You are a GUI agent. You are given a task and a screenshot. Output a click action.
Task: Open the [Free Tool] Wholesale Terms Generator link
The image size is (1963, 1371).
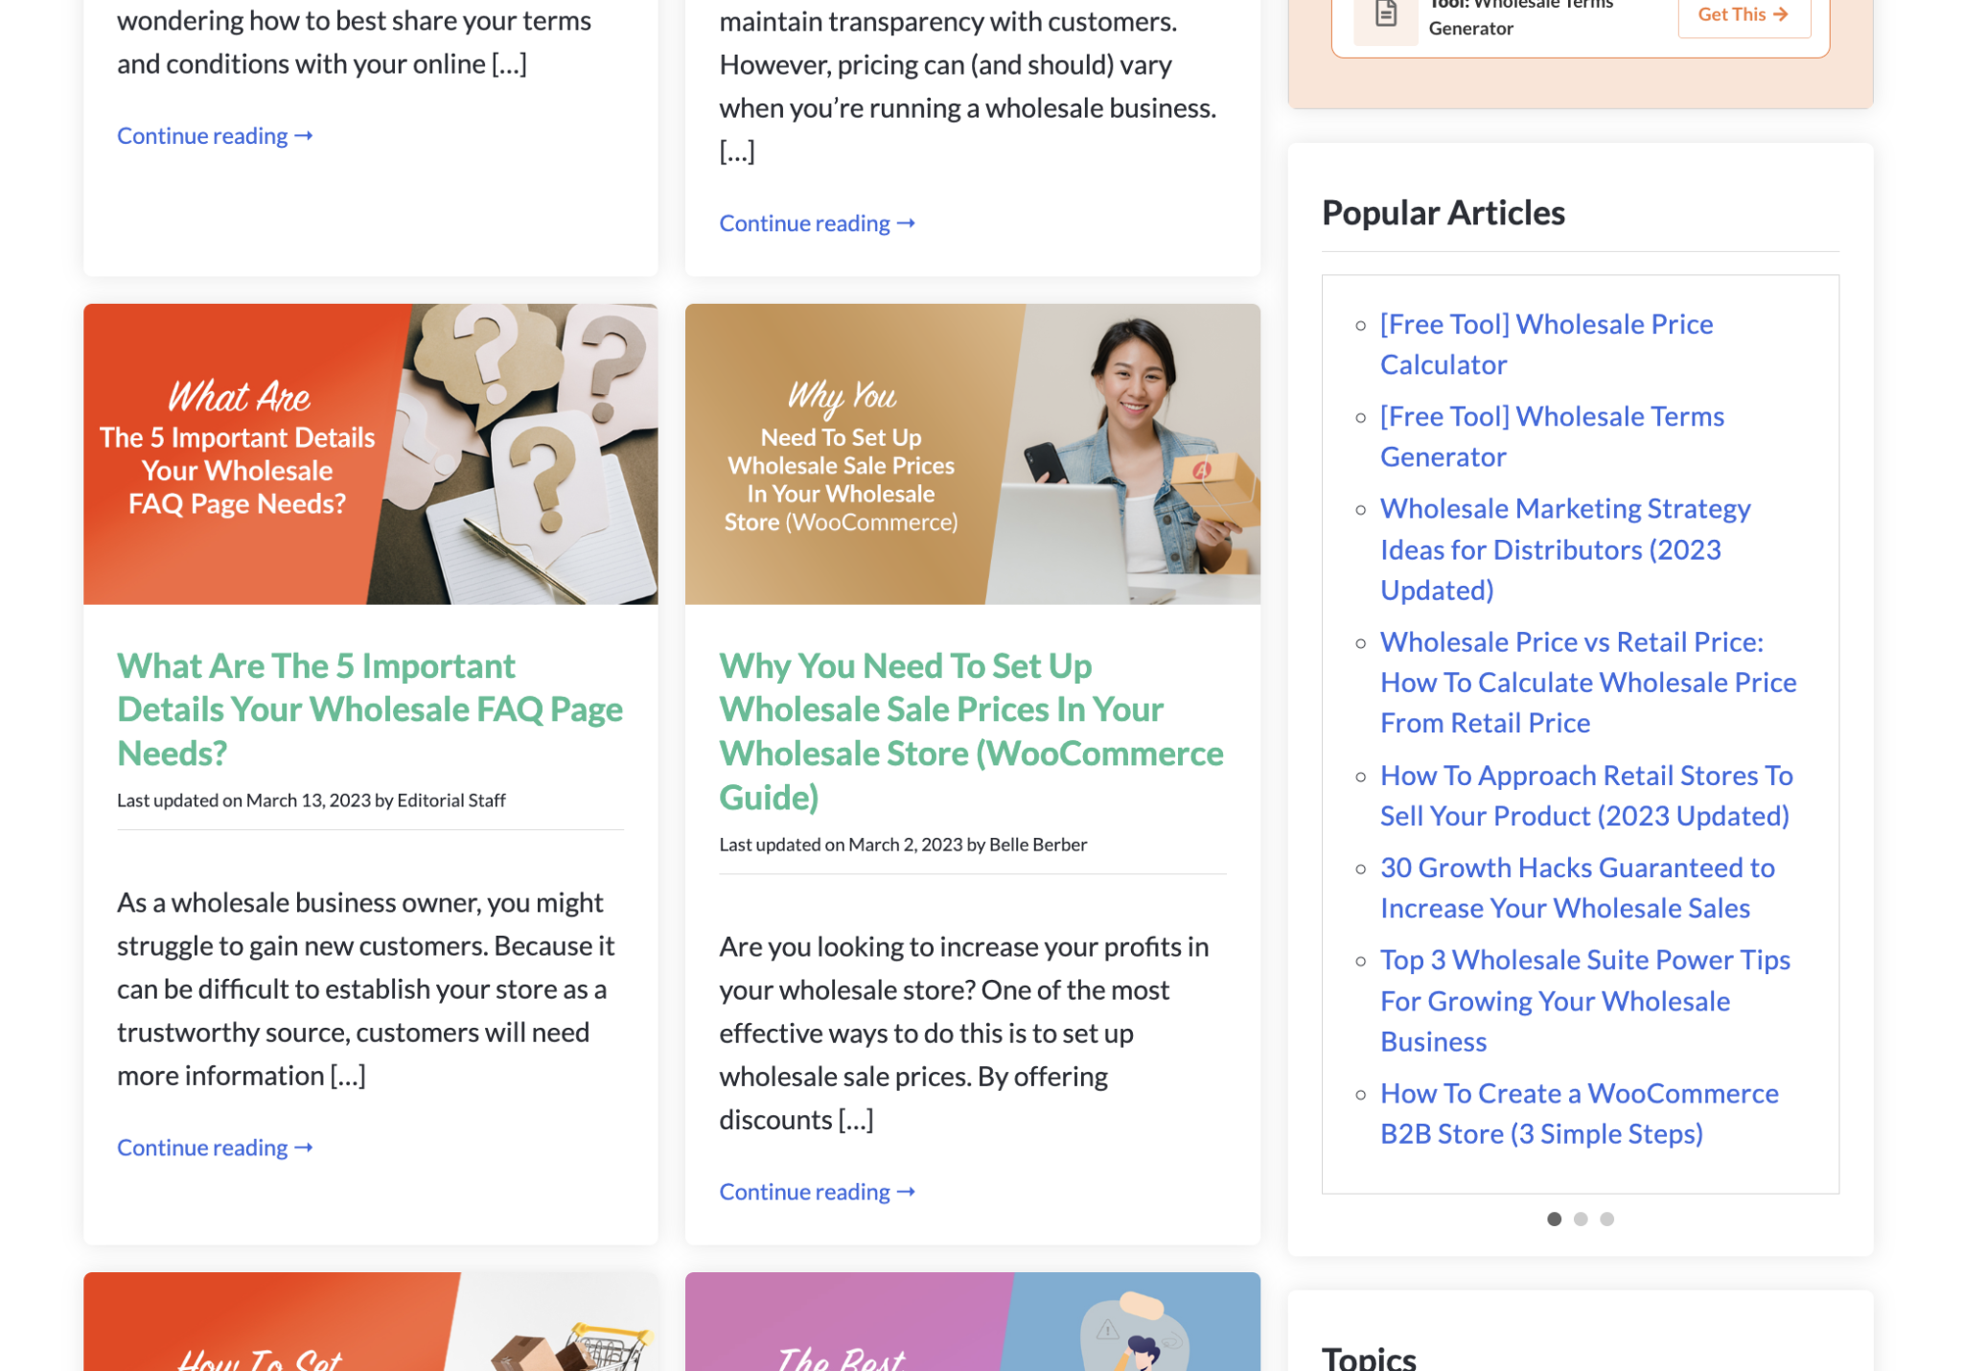[x=1552, y=436]
